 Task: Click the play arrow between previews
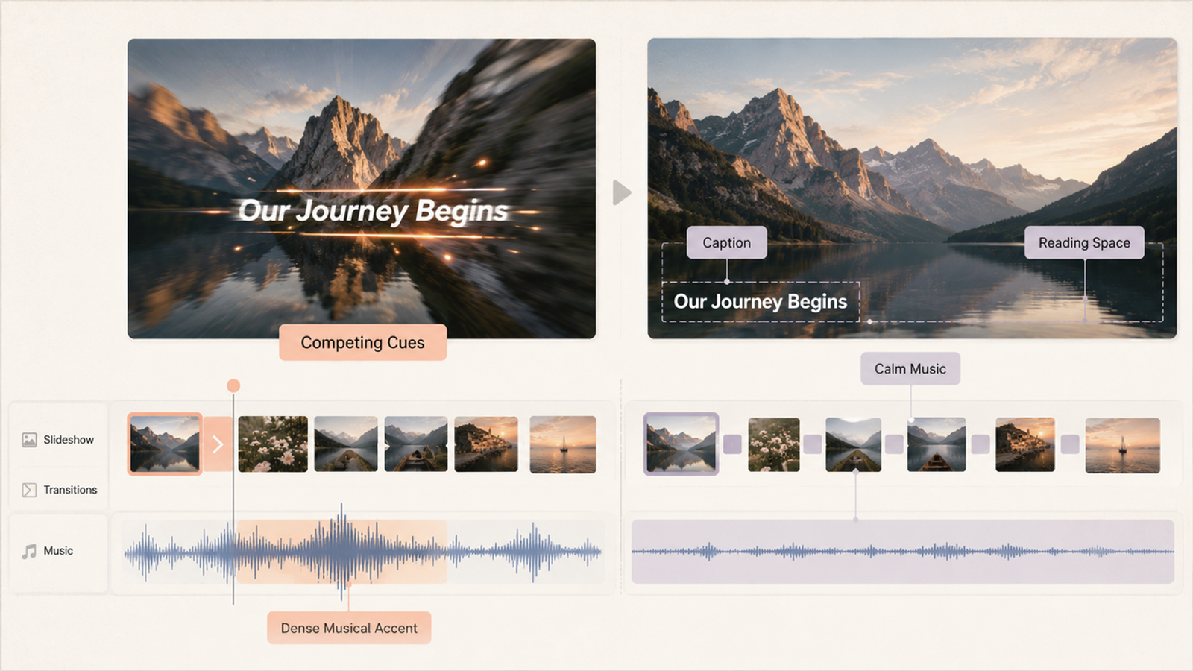click(x=622, y=192)
